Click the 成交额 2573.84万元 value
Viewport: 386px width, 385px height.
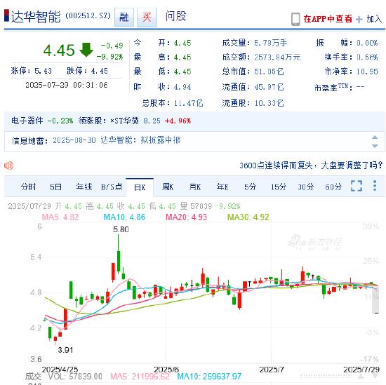[x=277, y=58]
